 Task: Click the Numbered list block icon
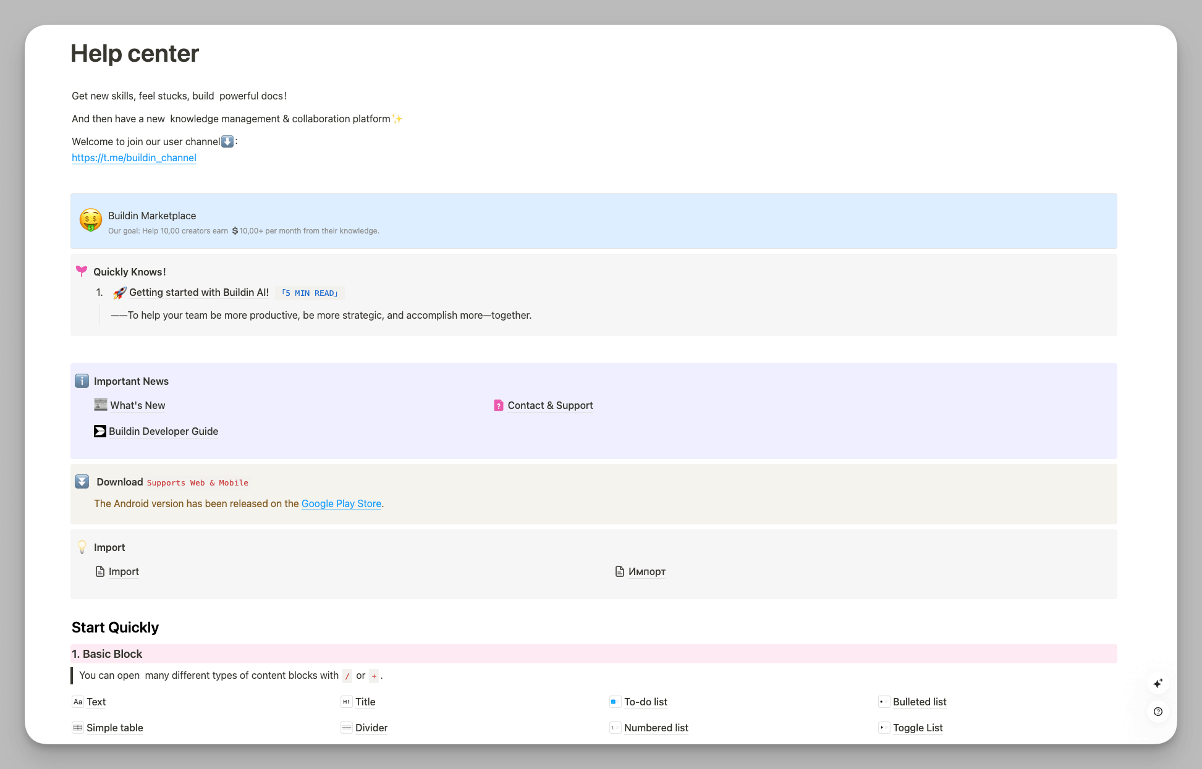pyautogui.click(x=614, y=728)
